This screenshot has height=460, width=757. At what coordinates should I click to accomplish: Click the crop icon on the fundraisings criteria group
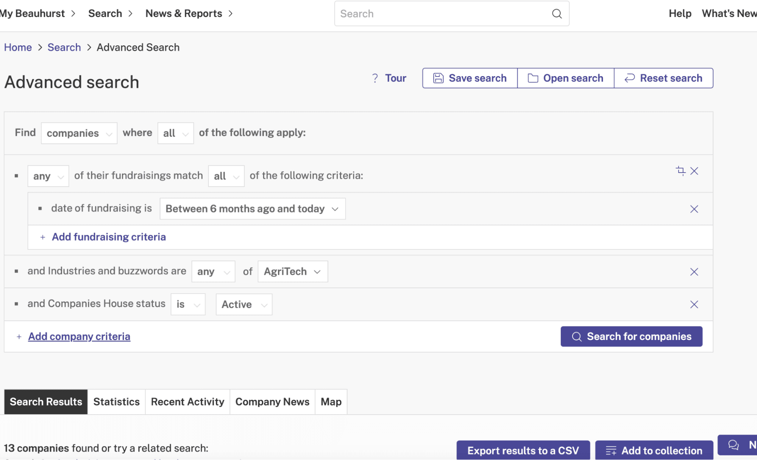681,171
